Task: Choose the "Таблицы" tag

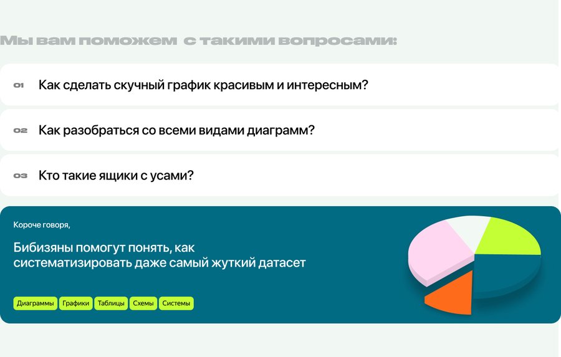Action: (x=112, y=303)
